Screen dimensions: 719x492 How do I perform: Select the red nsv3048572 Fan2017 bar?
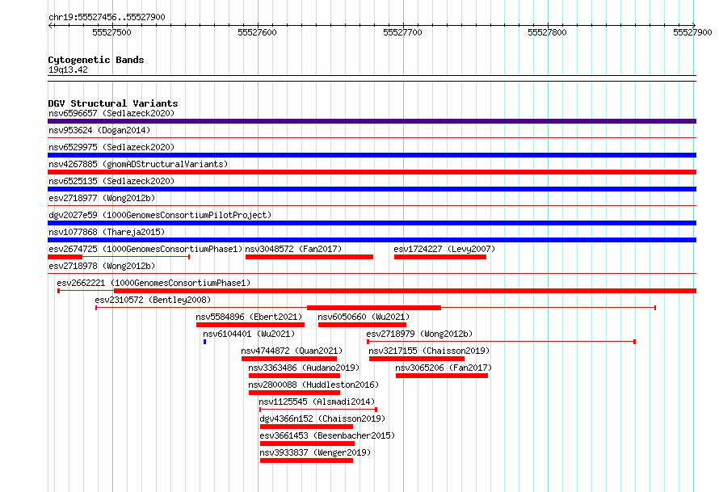click(309, 257)
